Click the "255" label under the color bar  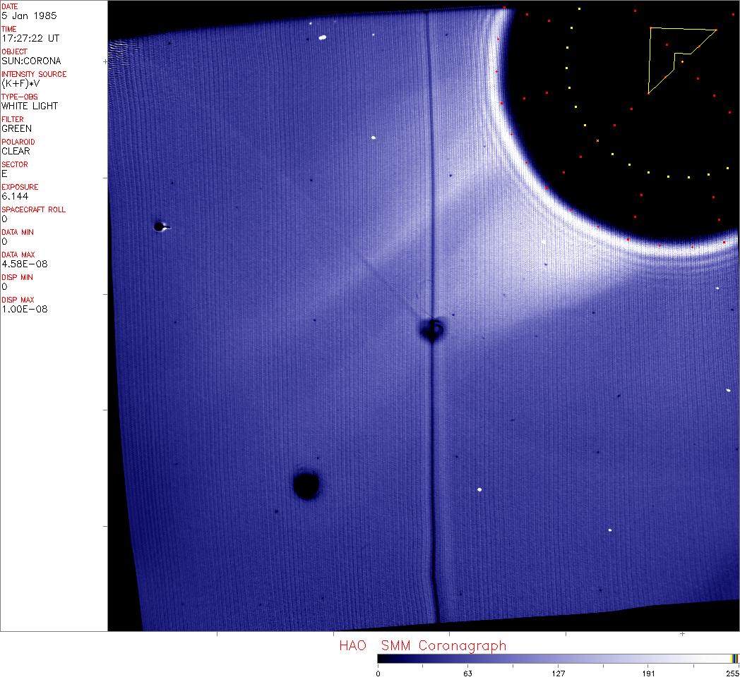[732, 673]
